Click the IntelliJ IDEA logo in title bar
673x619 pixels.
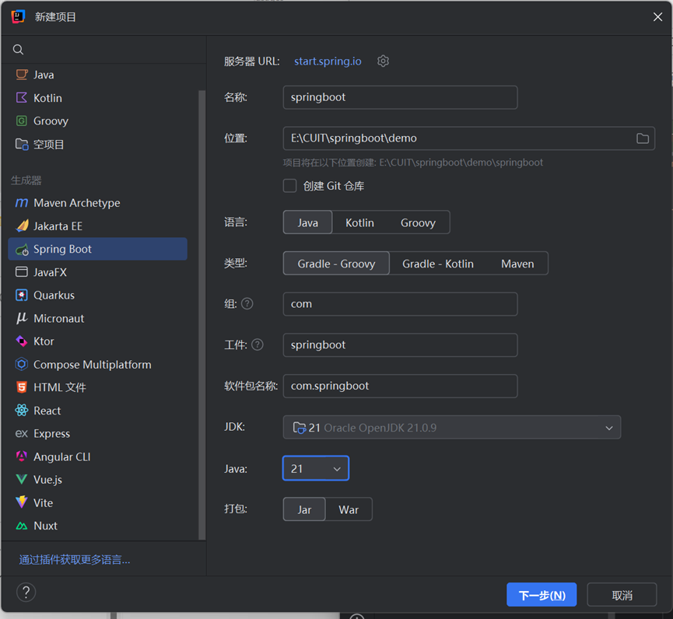tap(18, 17)
